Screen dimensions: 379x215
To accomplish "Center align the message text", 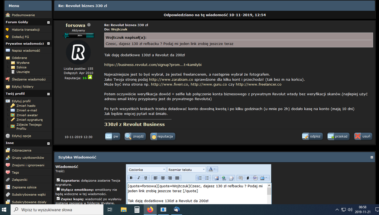I will [163, 178].
